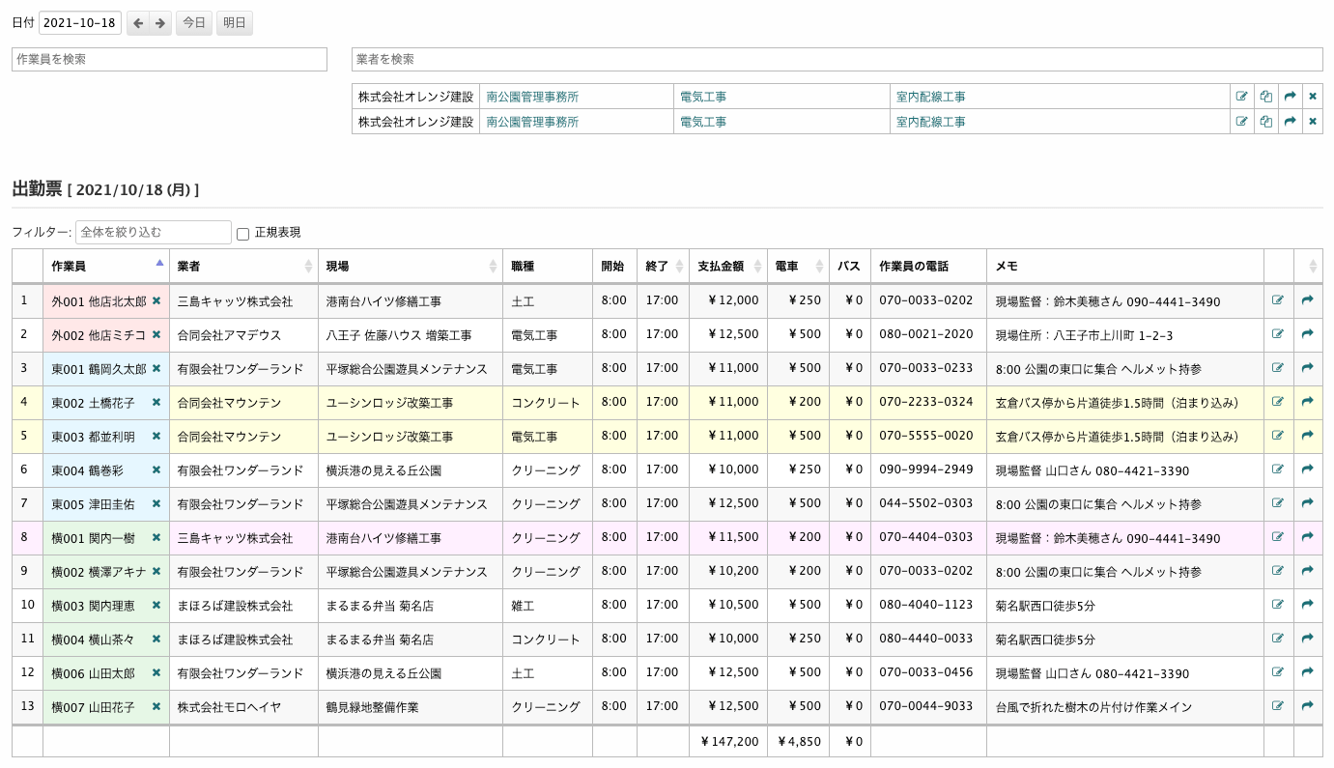Screen dimensions: 1334x768
Task: Delete the first 株式会社オレンジ建設 entry
Action: [x=1312, y=97]
